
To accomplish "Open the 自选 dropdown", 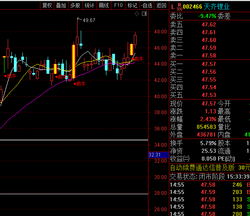I will tap(146, 5).
